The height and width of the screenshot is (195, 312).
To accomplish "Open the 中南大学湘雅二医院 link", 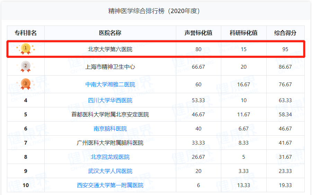I will (x=110, y=85).
